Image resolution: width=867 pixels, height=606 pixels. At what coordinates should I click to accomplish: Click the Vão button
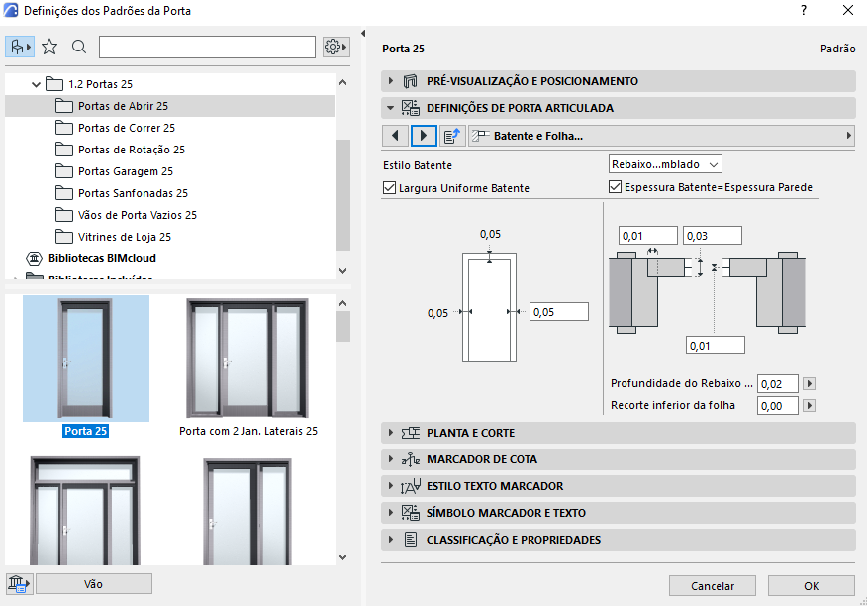click(93, 584)
